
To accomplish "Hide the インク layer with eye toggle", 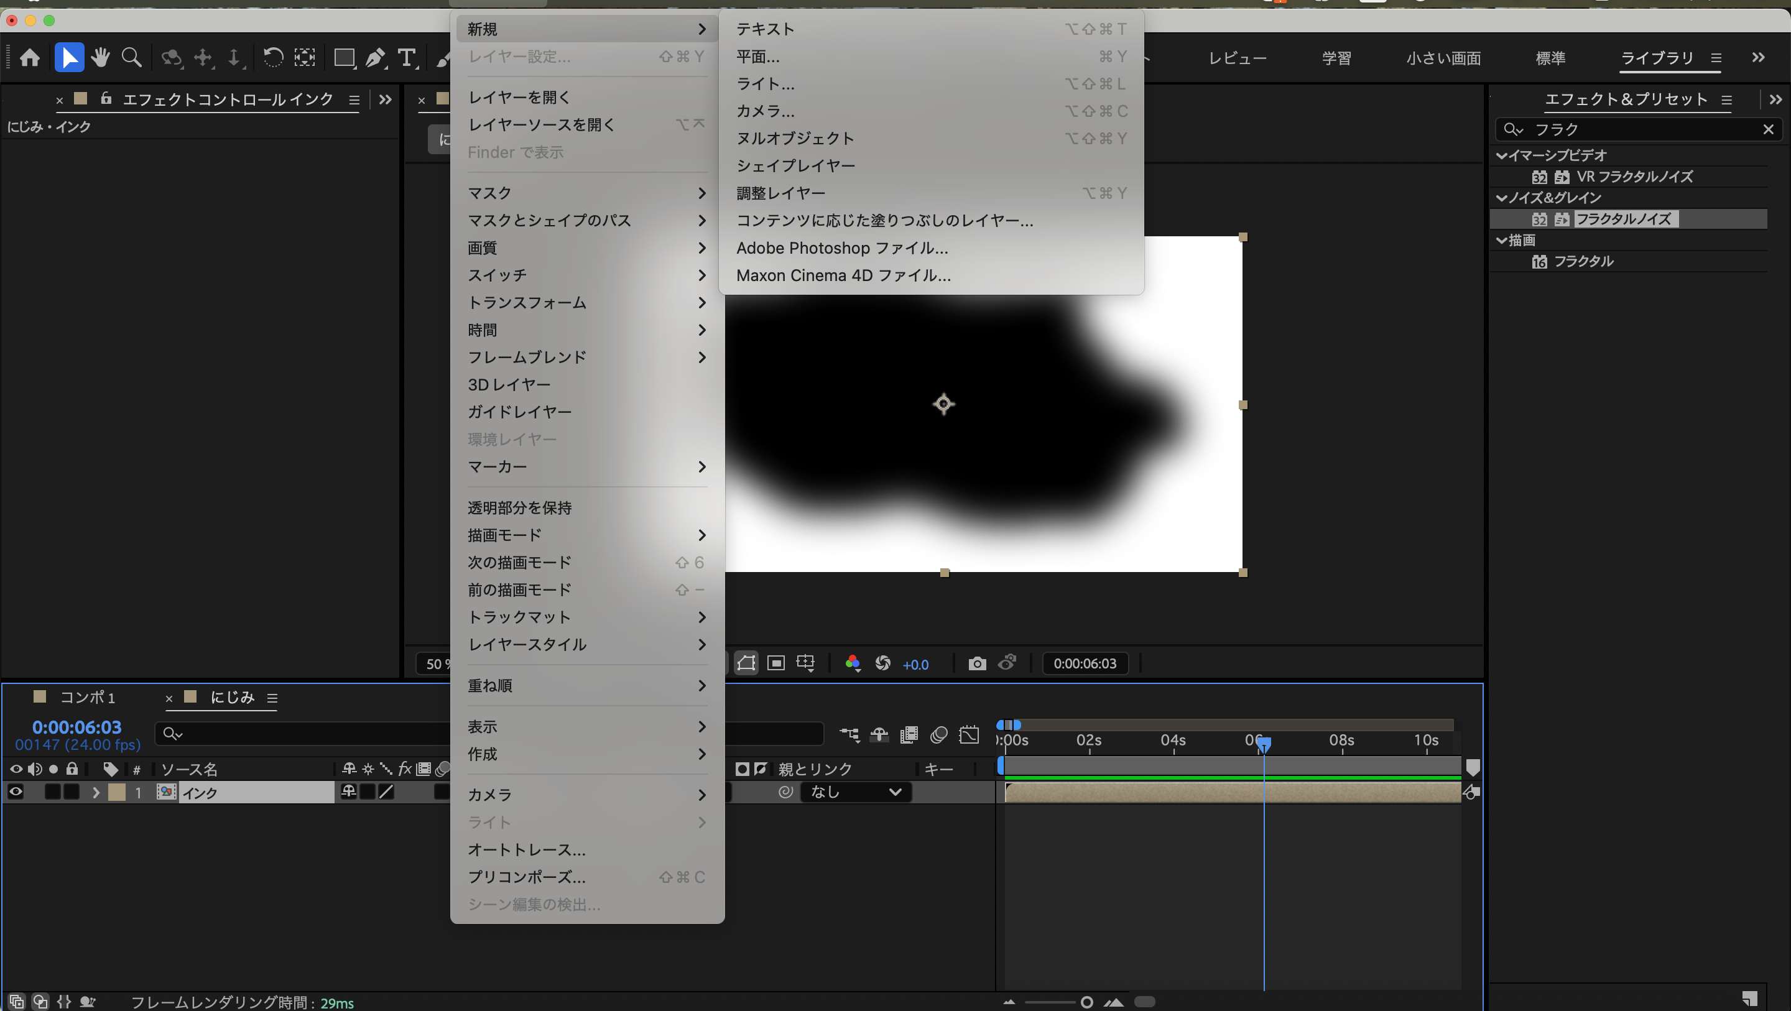I will (x=16, y=792).
